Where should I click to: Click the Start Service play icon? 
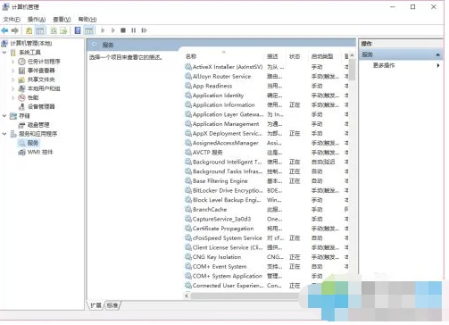[x=103, y=30]
